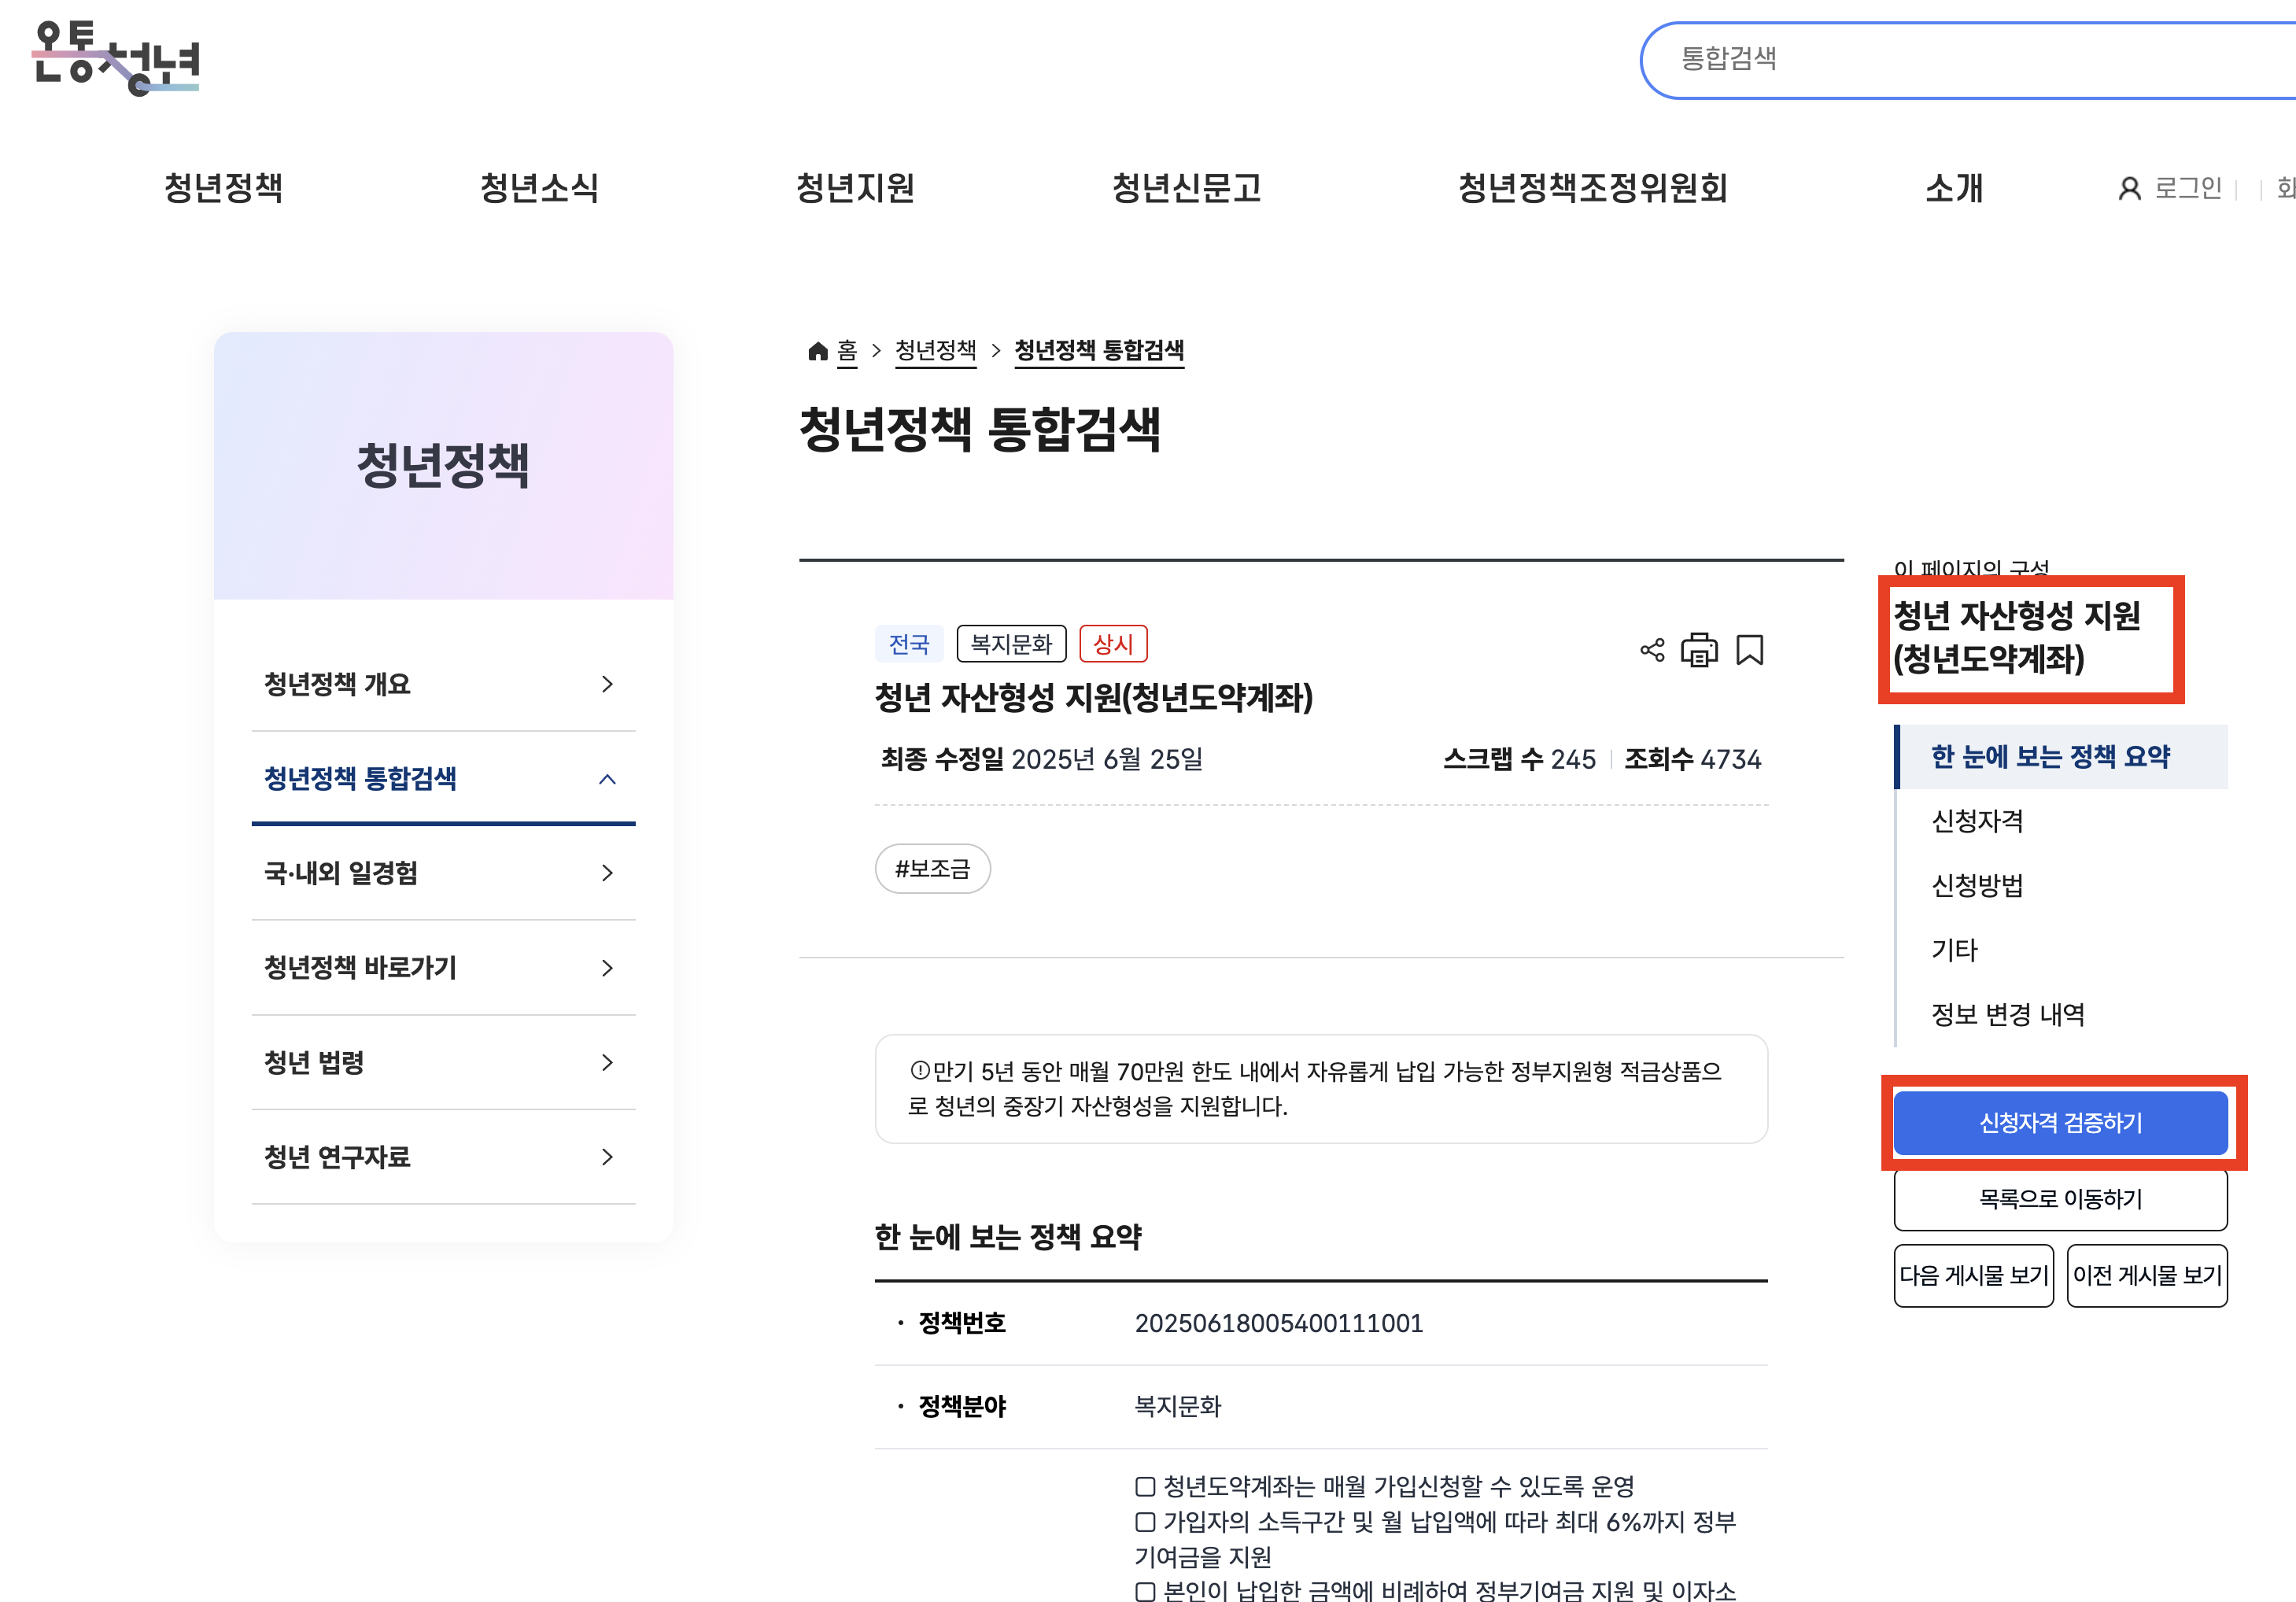The image size is (2296, 1602).
Task: Click the printer icon
Action: [1699, 650]
